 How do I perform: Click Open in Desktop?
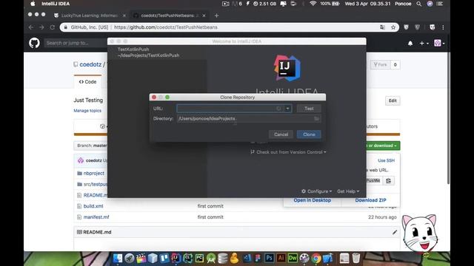tap(313, 200)
